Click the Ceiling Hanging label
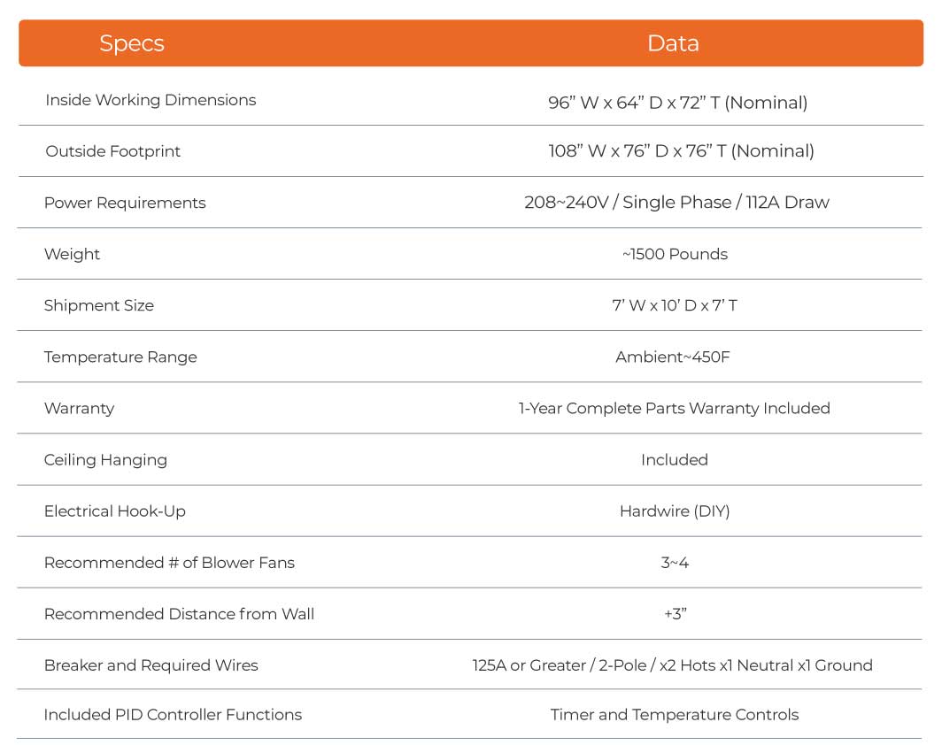This screenshot has width=942, height=745. point(105,460)
